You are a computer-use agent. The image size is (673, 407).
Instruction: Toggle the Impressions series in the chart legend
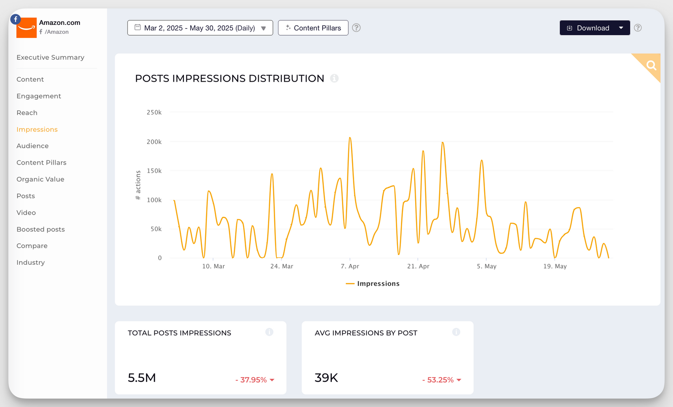pyautogui.click(x=372, y=283)
